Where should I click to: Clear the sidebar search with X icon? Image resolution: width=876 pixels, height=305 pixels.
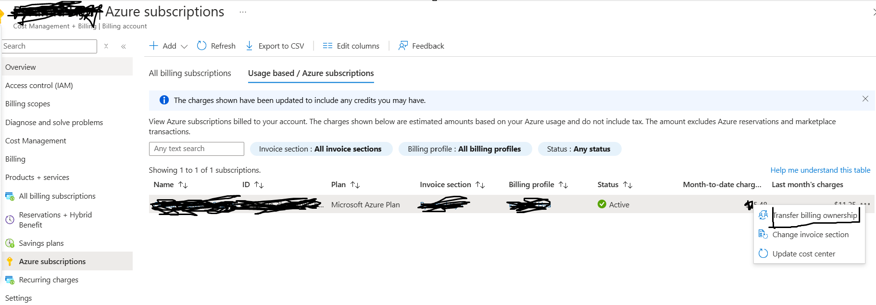click(x=106, y=46)
